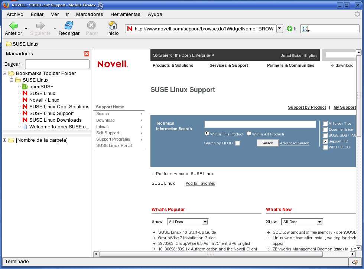The width and height of the screenshot is (364, 269).
Task: Open the SUSE Linux Portal nav item
Action: click(x=114, y=145)
